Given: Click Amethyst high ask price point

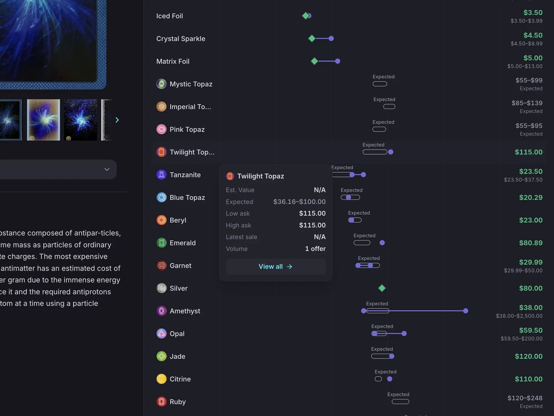Looking at the screenshot, I should pyautogui.click(x=466, y=311).
